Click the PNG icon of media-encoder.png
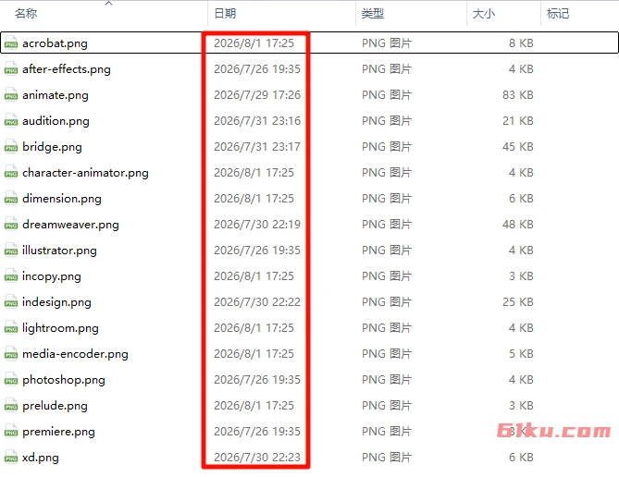 click(11, 353)
